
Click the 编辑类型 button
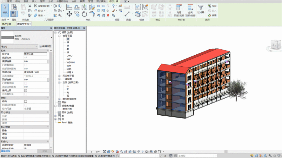click(x=45, y=46)
